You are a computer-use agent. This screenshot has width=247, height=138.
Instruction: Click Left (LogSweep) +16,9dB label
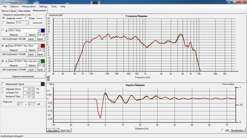tap(14, 54)
